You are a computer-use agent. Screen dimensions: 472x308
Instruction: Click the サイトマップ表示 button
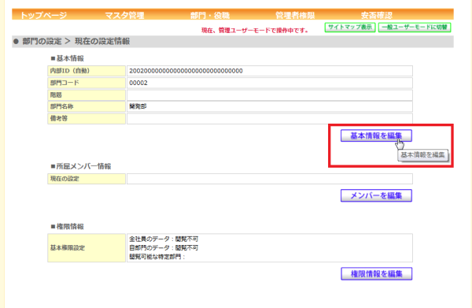pyautogui.click(x=350, y=27)
